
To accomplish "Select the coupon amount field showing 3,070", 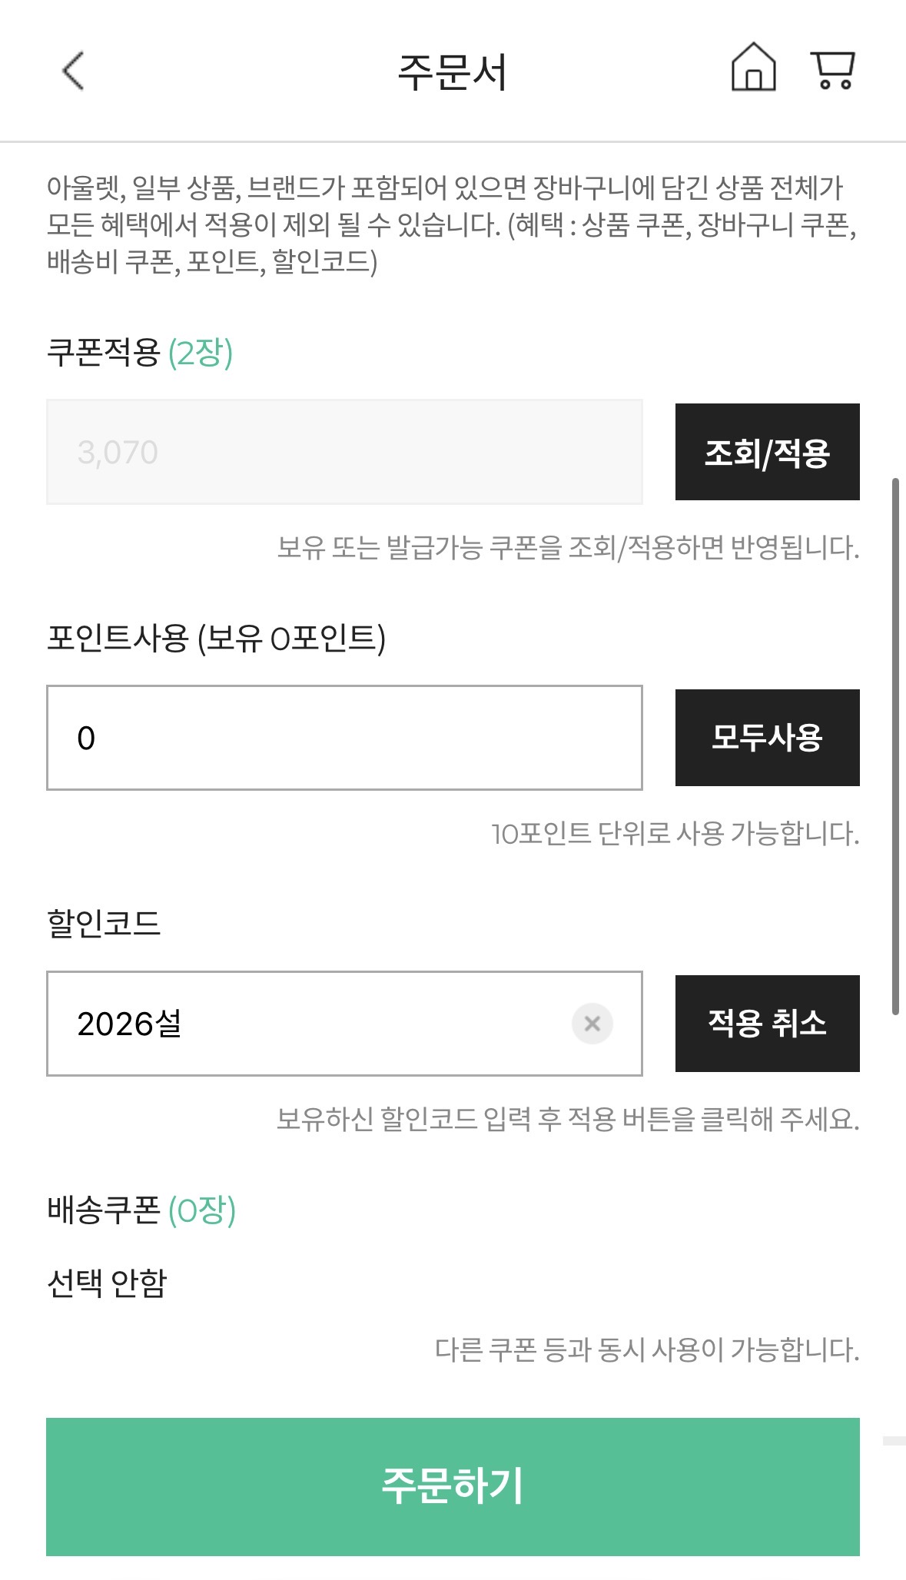I will coord(344,452).
